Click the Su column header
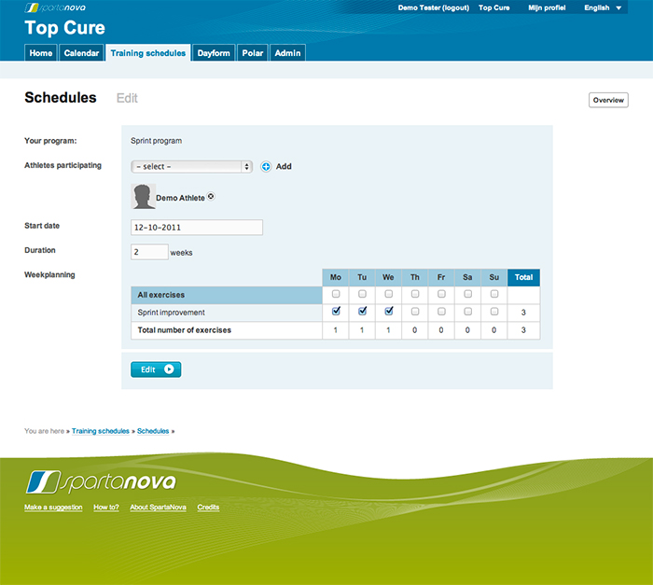Screen dimensions: 653x585 (494, 277)
